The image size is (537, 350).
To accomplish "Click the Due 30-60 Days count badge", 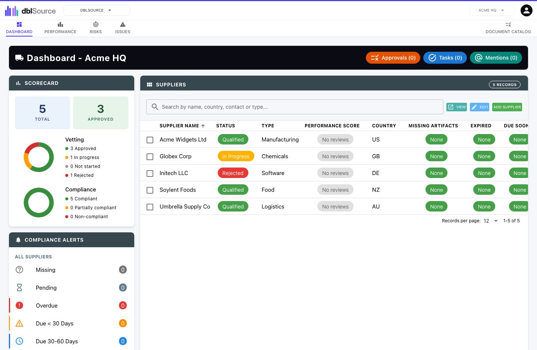I will [123, 341].
